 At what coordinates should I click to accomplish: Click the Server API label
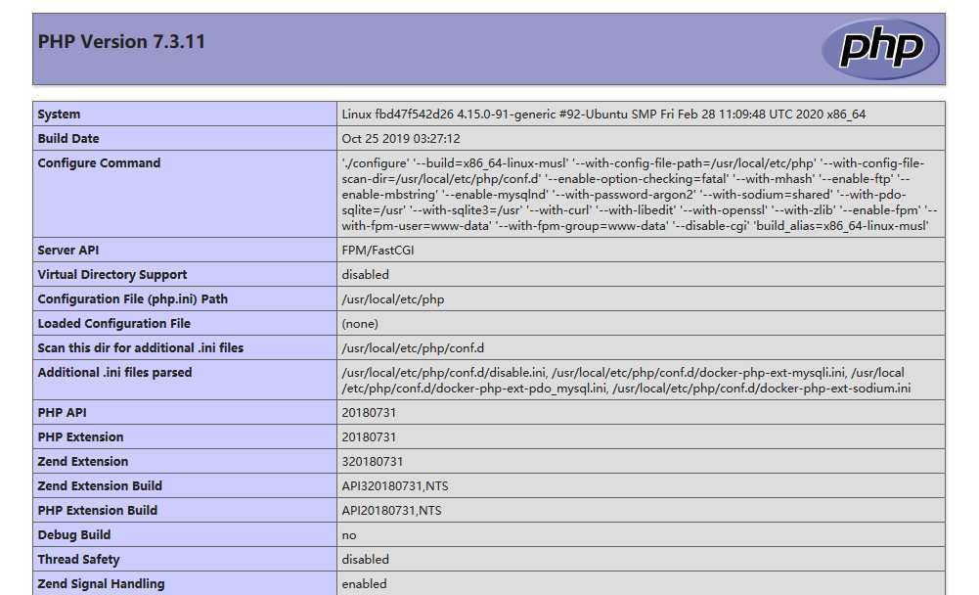pyautogui.click(x=68, y=250)
